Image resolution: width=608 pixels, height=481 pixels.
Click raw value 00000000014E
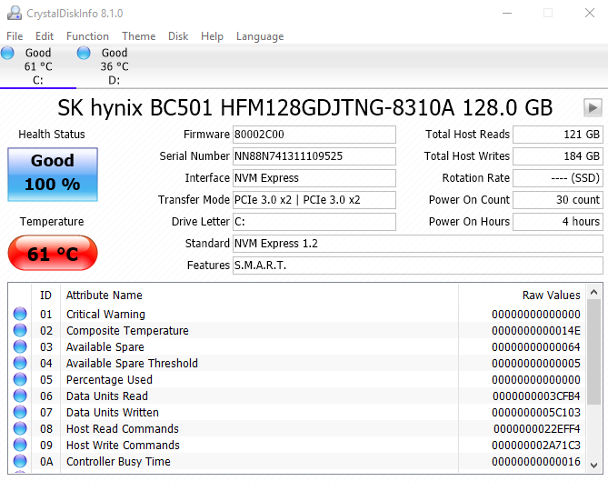[x=536, y=330]
